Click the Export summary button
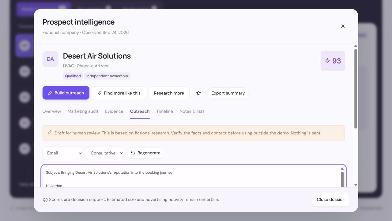The width and height of the screenshot is (392, 221). [228, 93]
